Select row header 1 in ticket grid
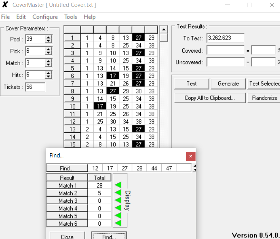The height and width of the screenshot is (239, 280). (72, 38)
